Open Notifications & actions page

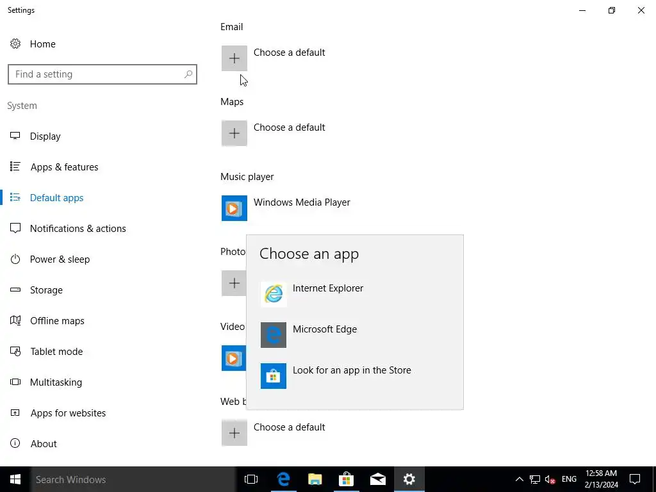click(x=78, y=229)
